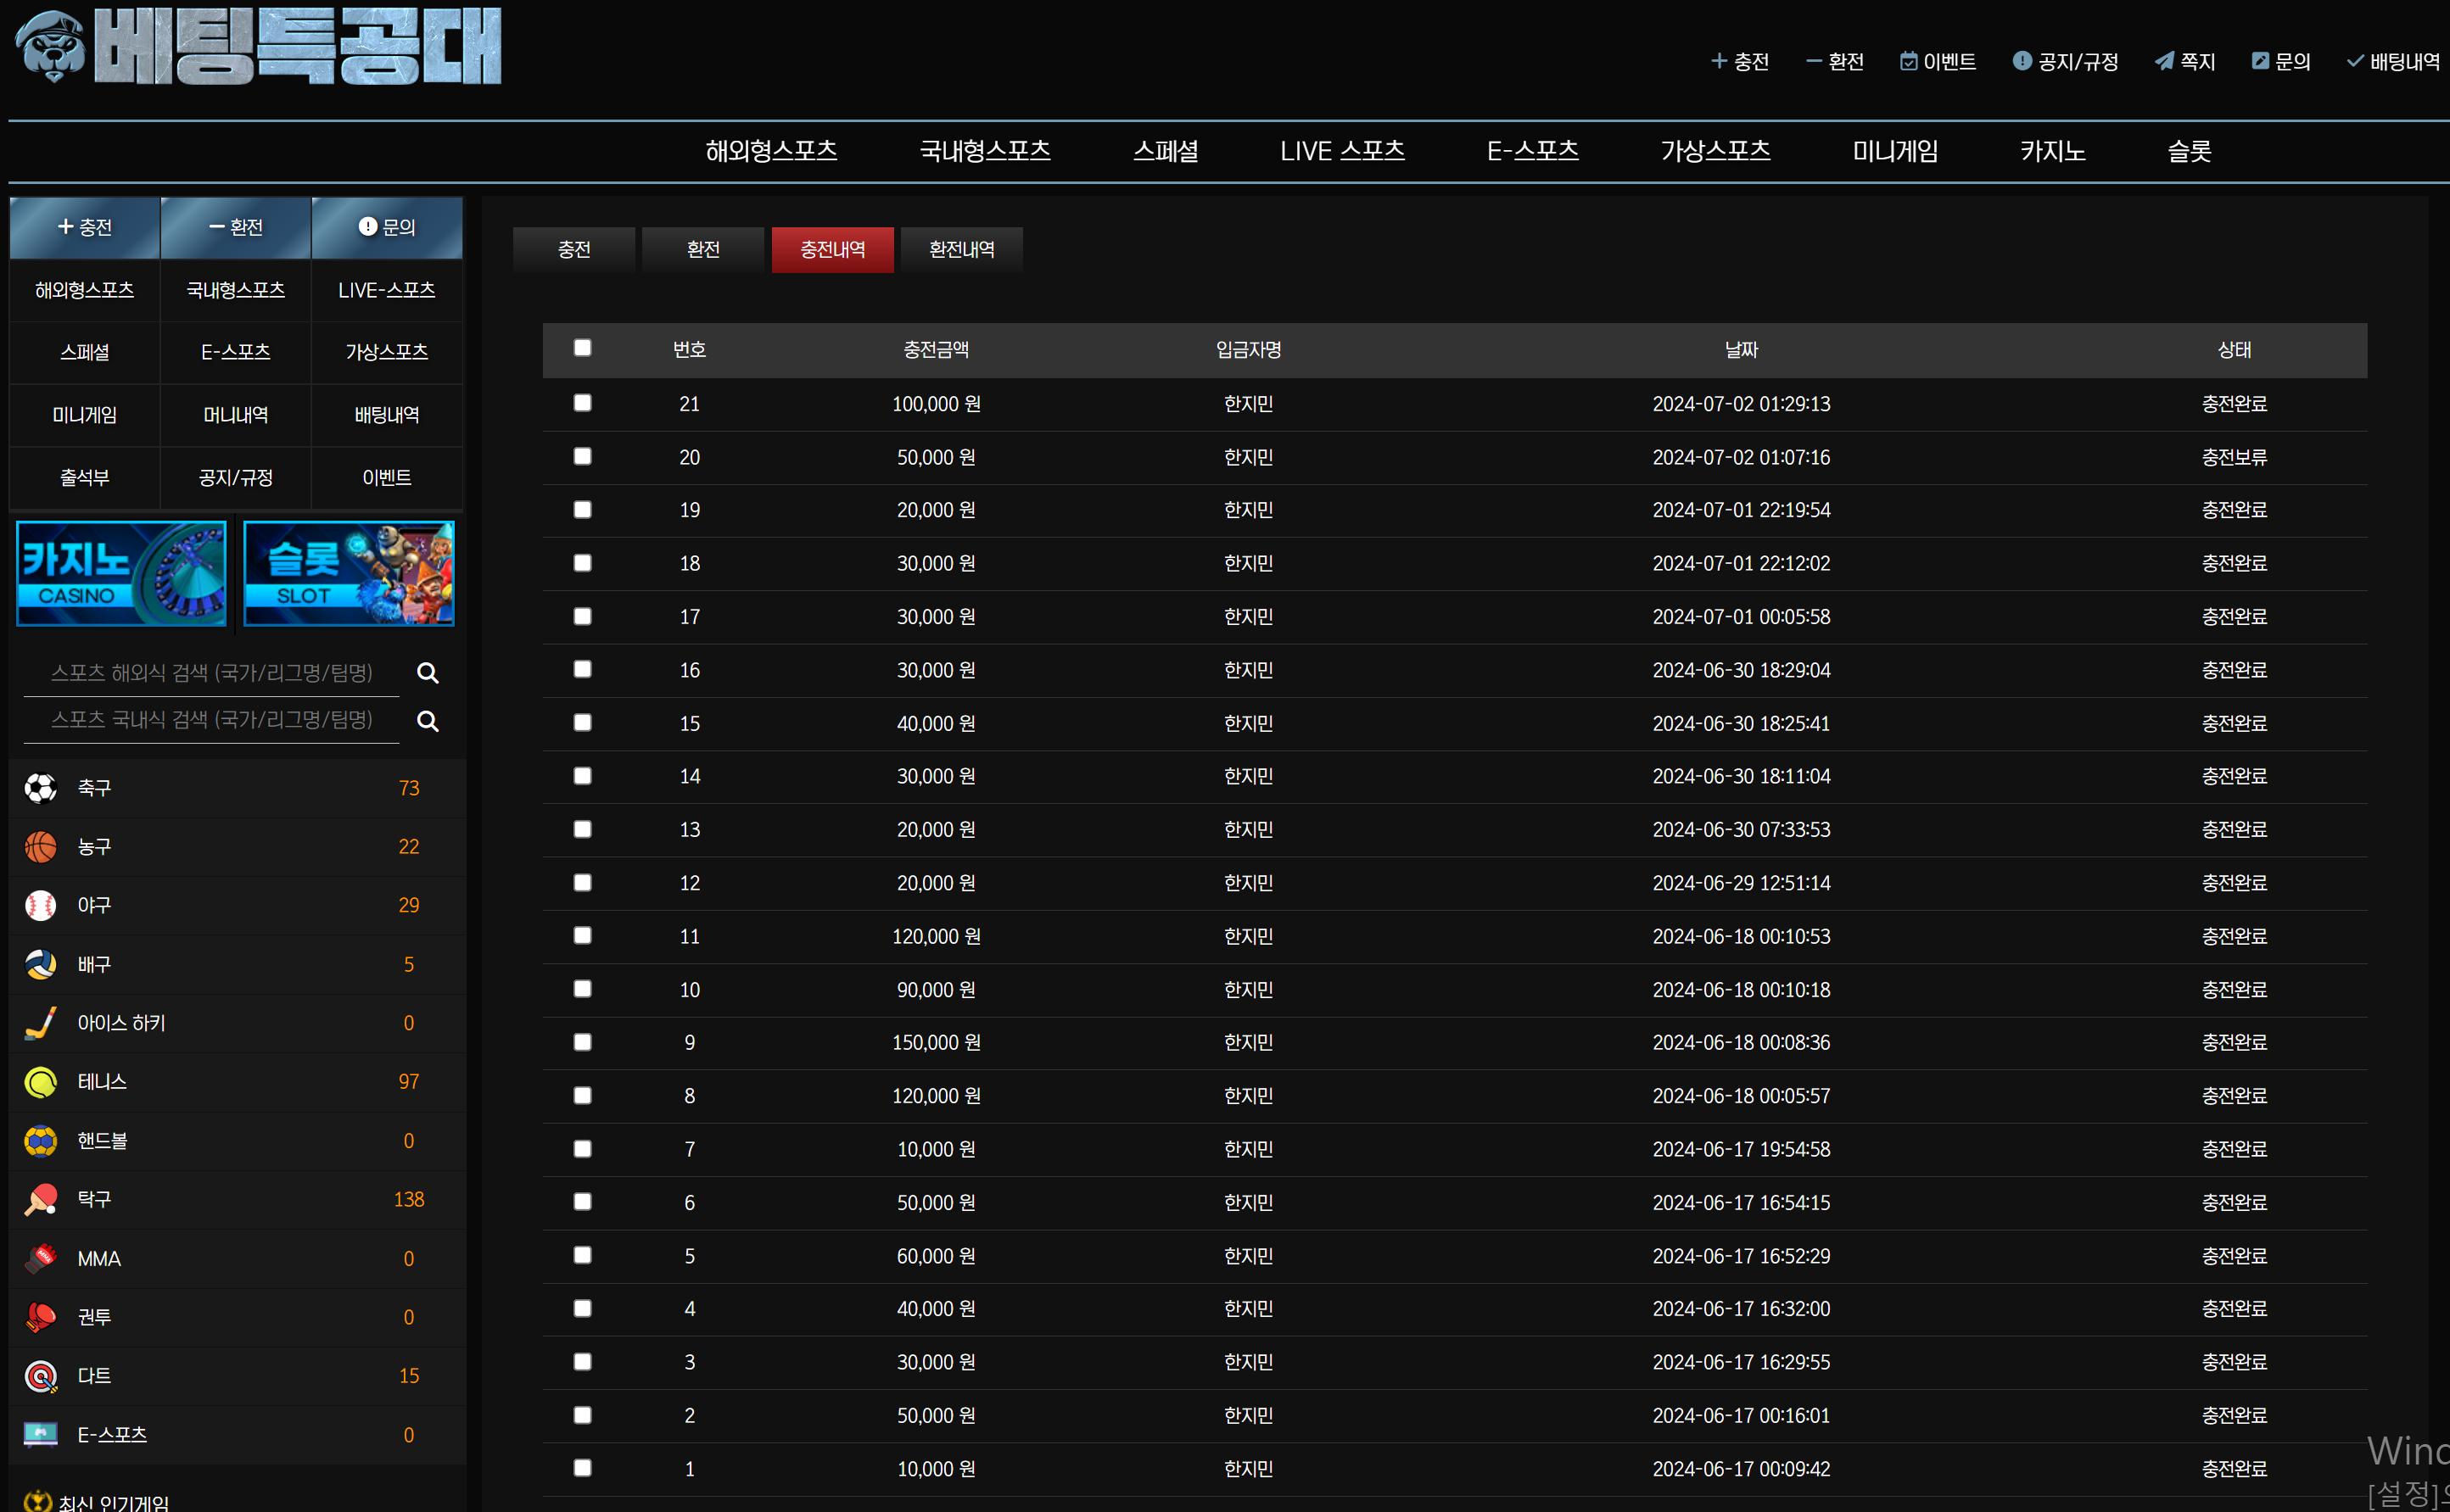Click the overseas sports search magnifier icon
The width and height of the screenshot is (2450, 1512).
(x=428, y=673)
